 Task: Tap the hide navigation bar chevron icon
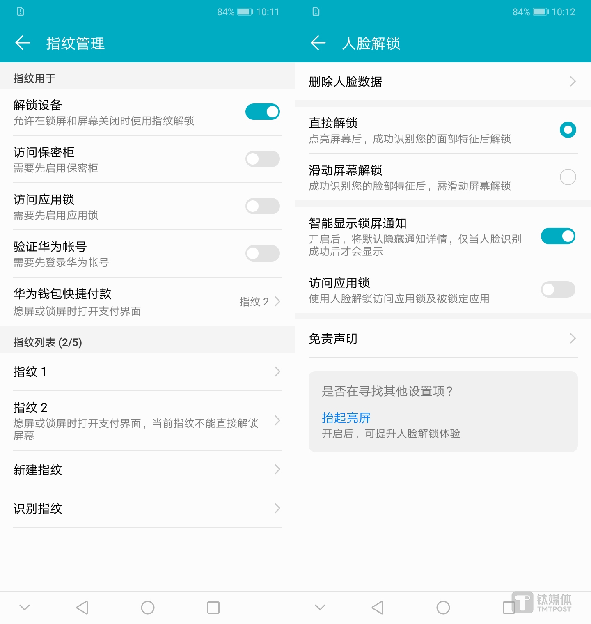point(25,608)
